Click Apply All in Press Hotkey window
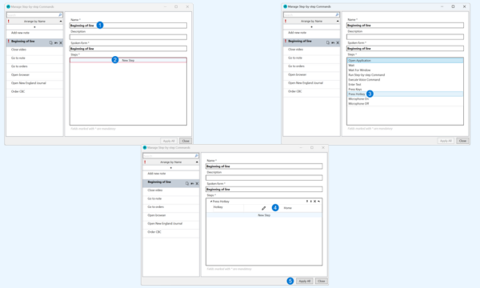 pos(305,281)
